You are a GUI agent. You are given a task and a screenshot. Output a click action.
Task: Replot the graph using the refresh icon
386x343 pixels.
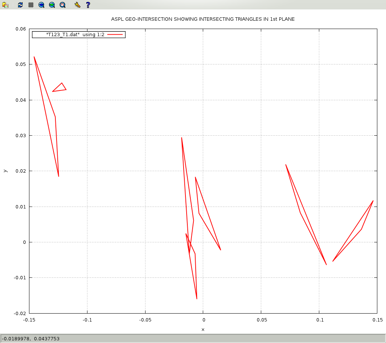[x=20, y=5]
